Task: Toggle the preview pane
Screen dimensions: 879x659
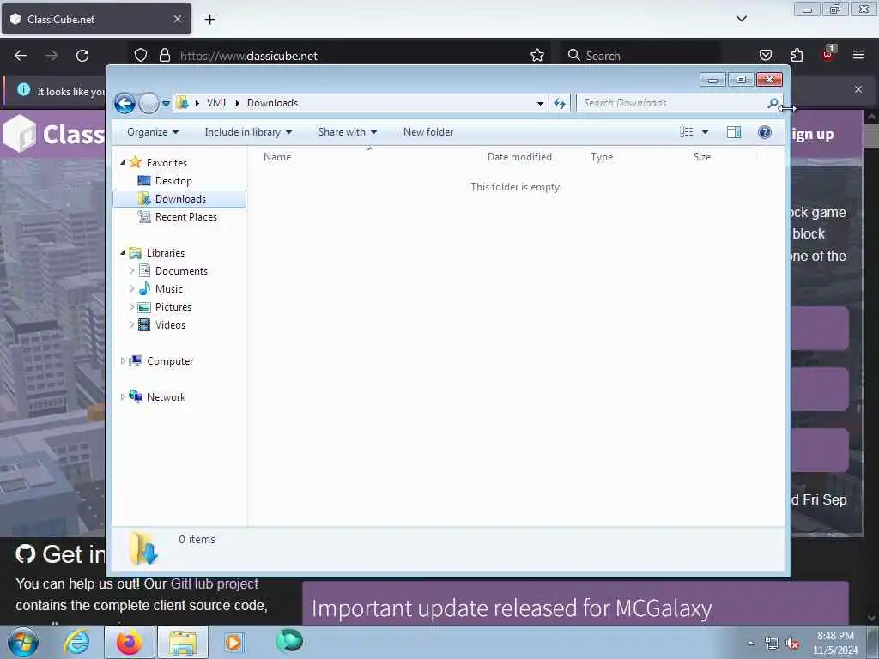Action: tap(734, 132)
